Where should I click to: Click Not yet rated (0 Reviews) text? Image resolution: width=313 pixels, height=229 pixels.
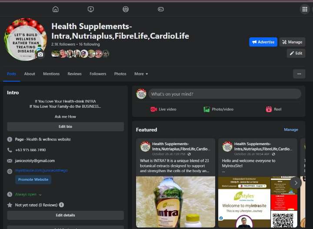pos(36,205)
